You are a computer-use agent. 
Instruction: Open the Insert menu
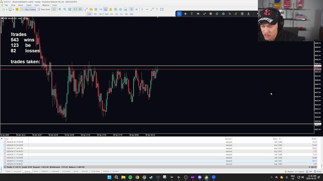[x=21, y=5]
